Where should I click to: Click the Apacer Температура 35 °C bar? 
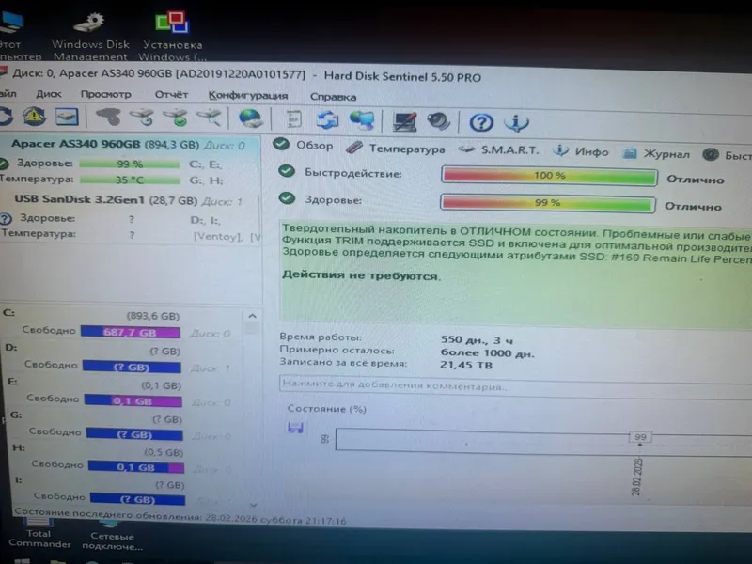pos(130,180)
